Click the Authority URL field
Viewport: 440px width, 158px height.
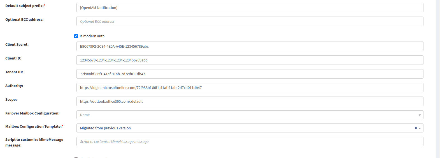250,88
